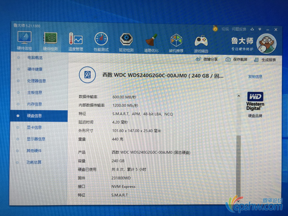
Task: Click 复制信息 copy info link
Action: pyautogui.click(x=255, y=76)
